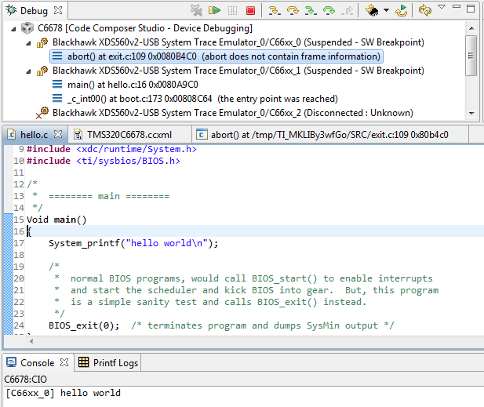484x407 pixels.
Task: Click the Restart icon
Action: [x=402, y=10]
